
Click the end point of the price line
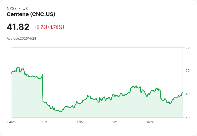coord(182,92)
